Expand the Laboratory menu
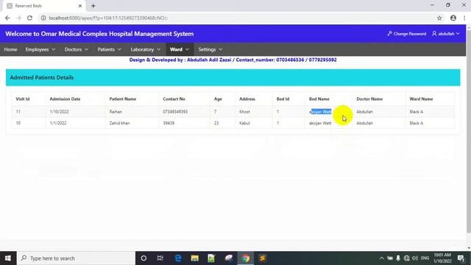Screen dimensions: 471x265 click(x=146, y=49)
